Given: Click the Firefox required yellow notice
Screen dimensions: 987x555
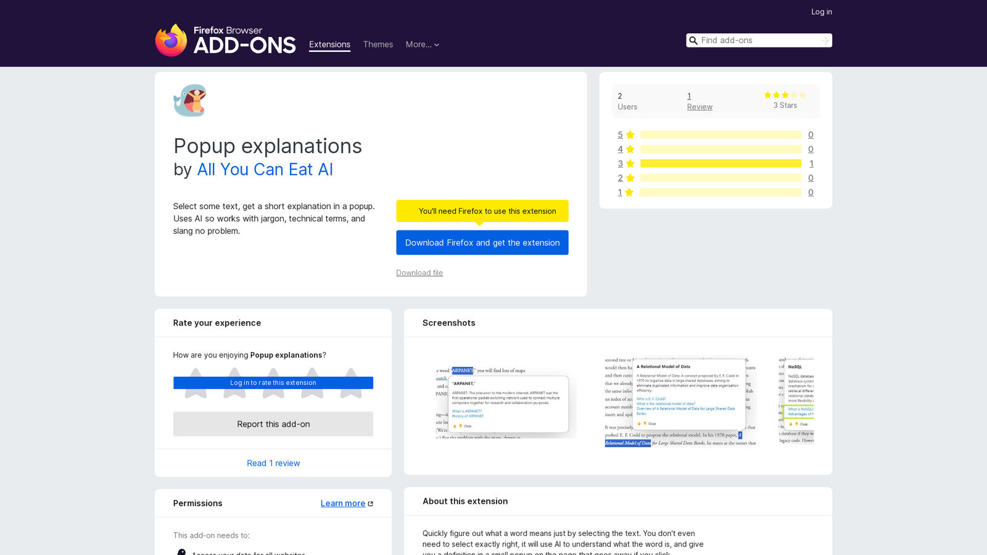Looking at the screenshot, I should pyautogui.click(x=482, y=211).
